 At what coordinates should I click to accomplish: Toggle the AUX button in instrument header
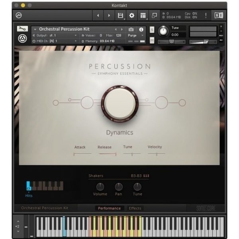(x=221, y=35)
